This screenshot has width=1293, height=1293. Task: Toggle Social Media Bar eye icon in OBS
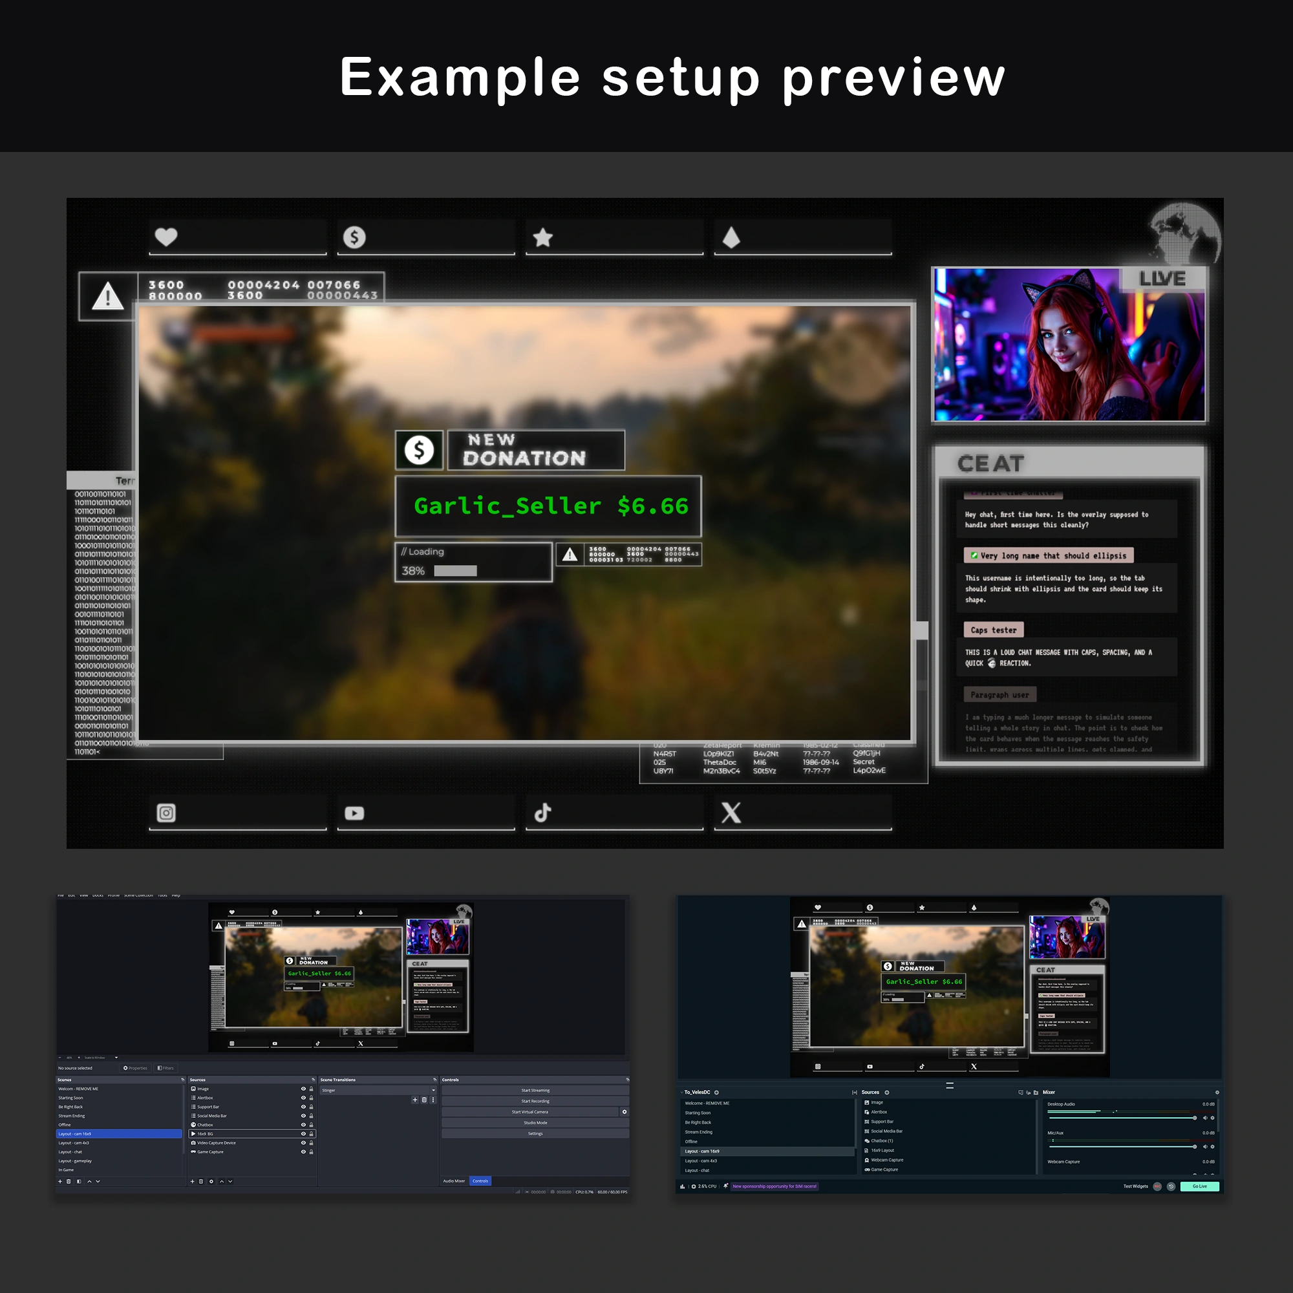(x=303, y=1116)
